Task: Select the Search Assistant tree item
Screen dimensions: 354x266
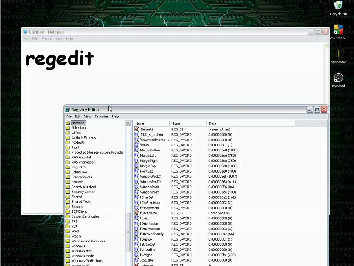Action: (x=84, y=187)
